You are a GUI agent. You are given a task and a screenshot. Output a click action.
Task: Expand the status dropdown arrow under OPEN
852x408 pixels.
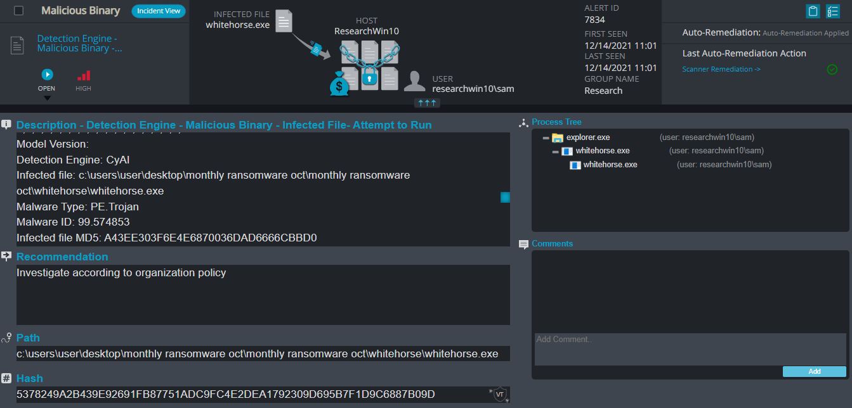(x=47, y=98)
